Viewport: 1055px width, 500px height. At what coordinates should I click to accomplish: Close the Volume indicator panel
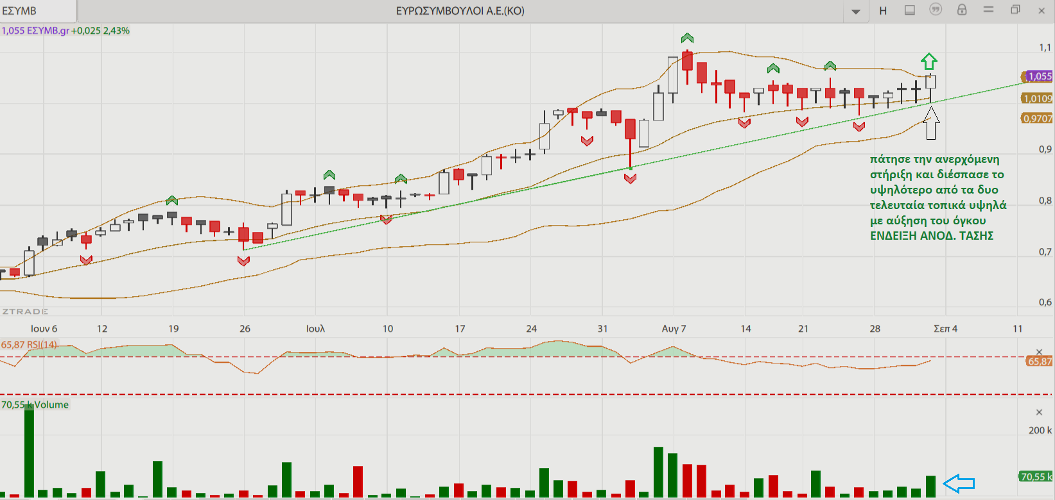click(1040, 412)
